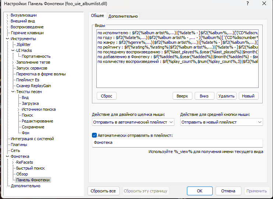Open Перемотка в форме волны page
The width and height of the screenshot is (273, 199).
[41, 74]
